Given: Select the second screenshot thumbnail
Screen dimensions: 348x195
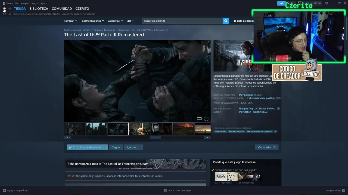Looking at the screenshot, I should (97, 129).
